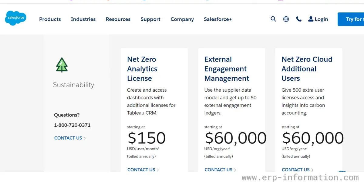The width and height of the screenshot is (364, 182).
Task: Click the Sustainability label text
Action: point(73,85)
